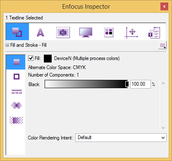This screenshot has width=172, height=161.
Task: Select the Stroke outline square icon
Action: click(17, 77)
